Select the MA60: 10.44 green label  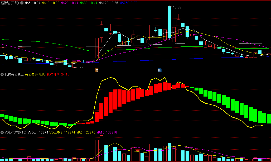click(x=88, y=3)
